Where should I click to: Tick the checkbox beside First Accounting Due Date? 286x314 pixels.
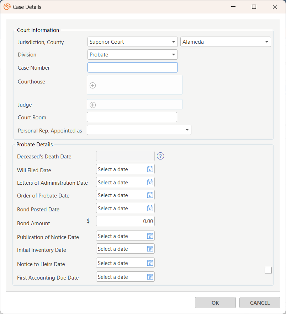[x=268, y=270]
